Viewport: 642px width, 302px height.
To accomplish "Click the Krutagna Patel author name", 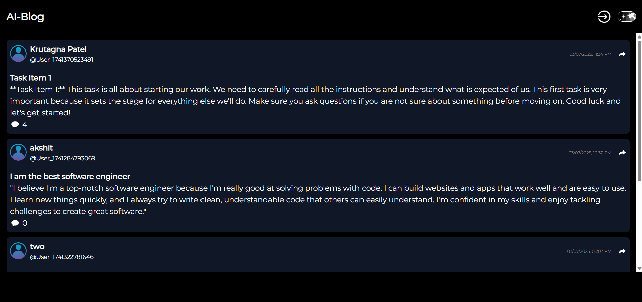I will tap(58, 49).
